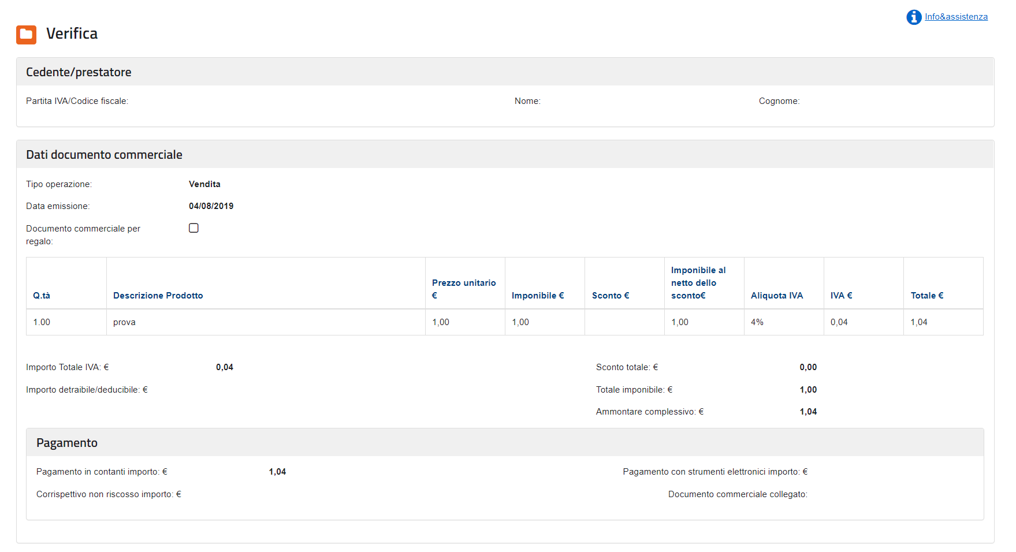Click the Importo Totale IVA label

[x=68, y=367]
